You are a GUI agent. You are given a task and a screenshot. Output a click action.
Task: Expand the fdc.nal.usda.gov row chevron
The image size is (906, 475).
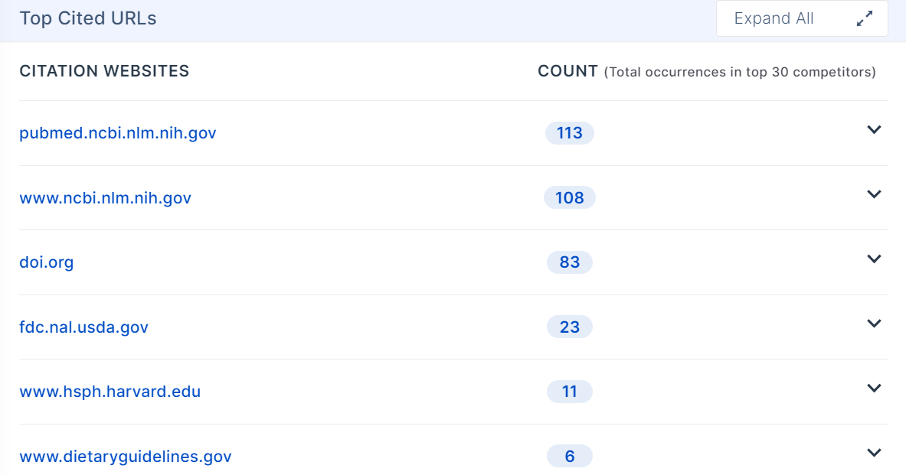[x=874, y=324]
